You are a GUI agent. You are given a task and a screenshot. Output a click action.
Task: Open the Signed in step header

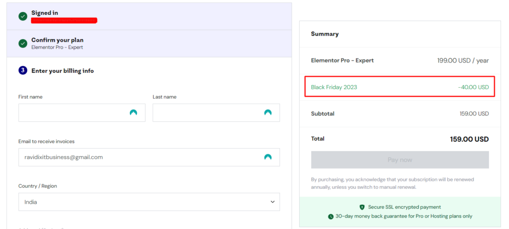(x=149, y=16)
